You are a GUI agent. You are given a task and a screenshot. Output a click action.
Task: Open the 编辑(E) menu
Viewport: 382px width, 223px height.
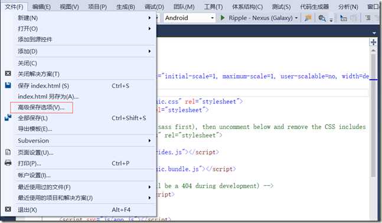point(41,7)
